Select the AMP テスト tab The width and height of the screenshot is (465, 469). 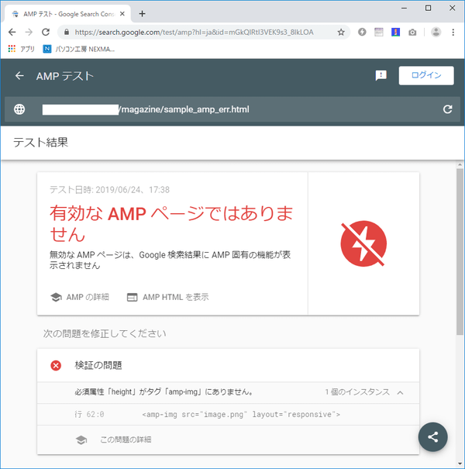point(67,14)
